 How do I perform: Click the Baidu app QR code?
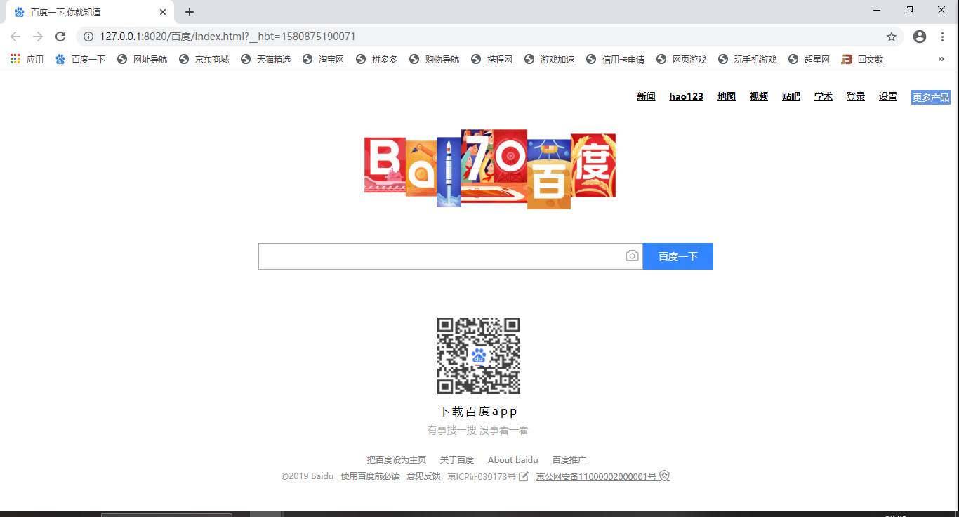(x=479, y=355)
